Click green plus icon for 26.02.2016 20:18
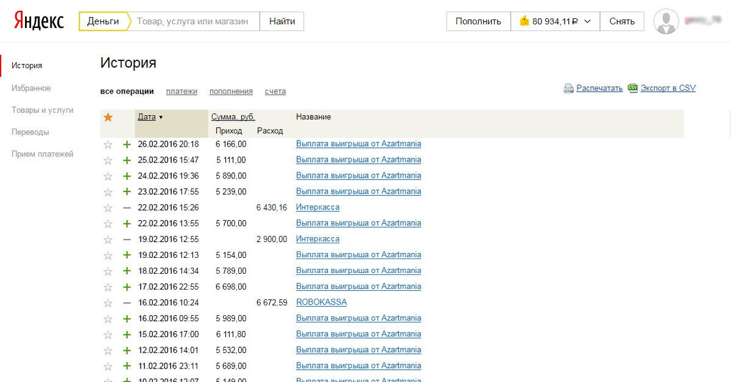This screenshot has height=382, width=731. coord(127,144)
